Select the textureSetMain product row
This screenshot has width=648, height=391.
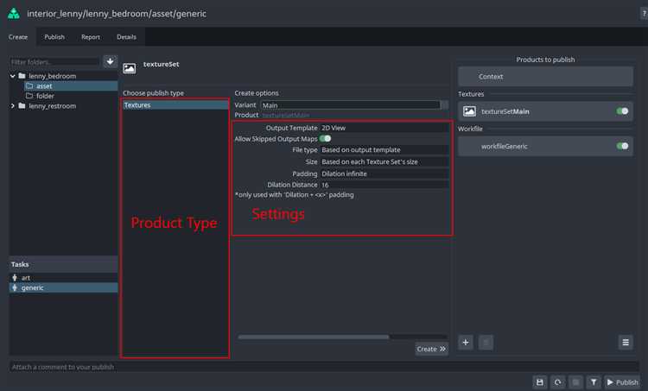click(x=545, y=111)
